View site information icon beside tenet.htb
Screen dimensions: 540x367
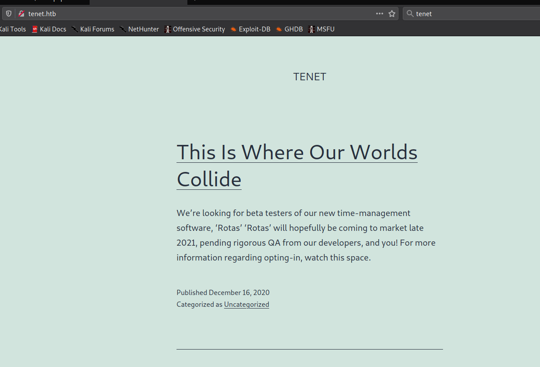coord(21,14)
